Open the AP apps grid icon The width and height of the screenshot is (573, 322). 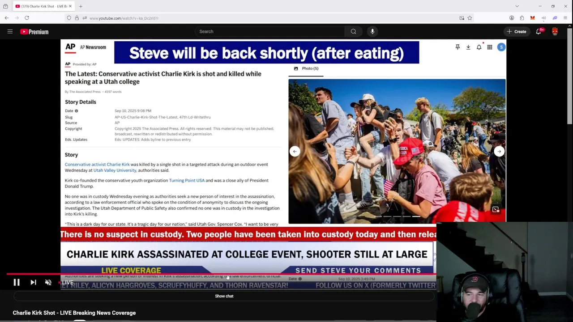[490, 47]
